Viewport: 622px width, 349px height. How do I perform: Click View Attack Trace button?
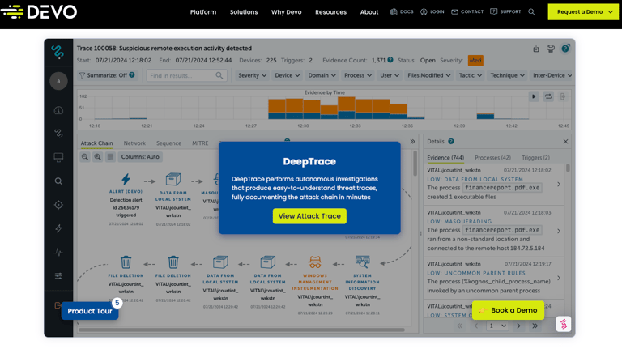pyautogui.click(x=309, y=216)
